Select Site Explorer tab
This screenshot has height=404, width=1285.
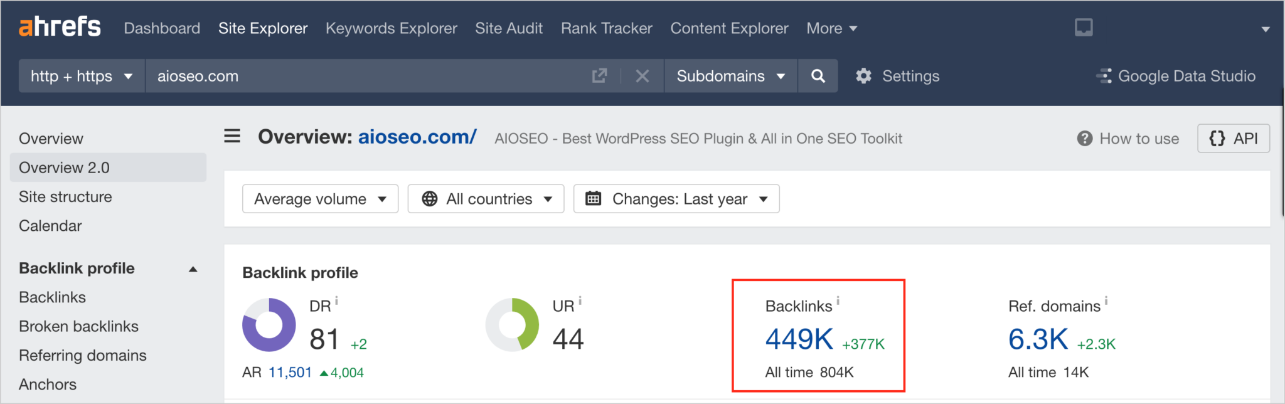263,28
